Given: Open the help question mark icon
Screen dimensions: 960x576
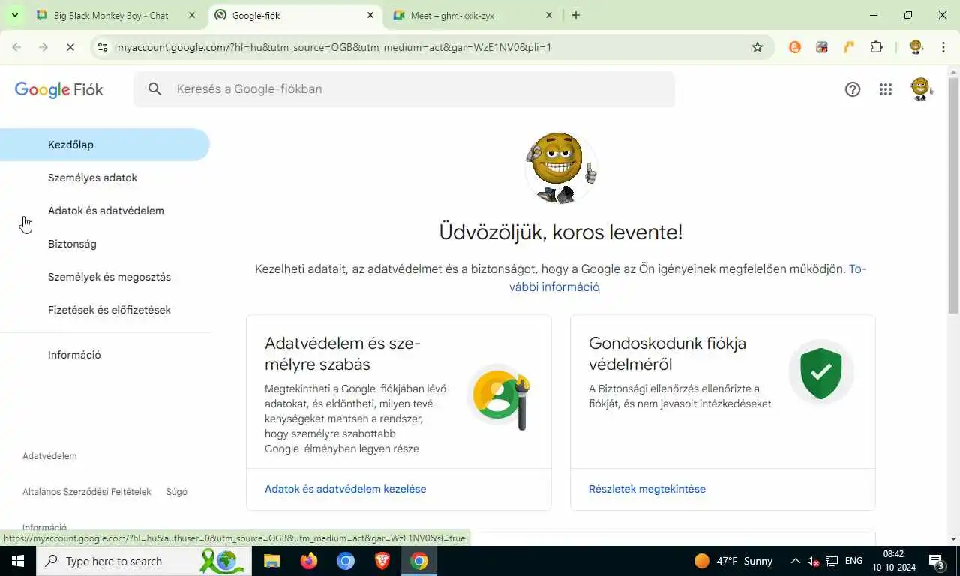Looking at the screenshot, I should [853, 89].
